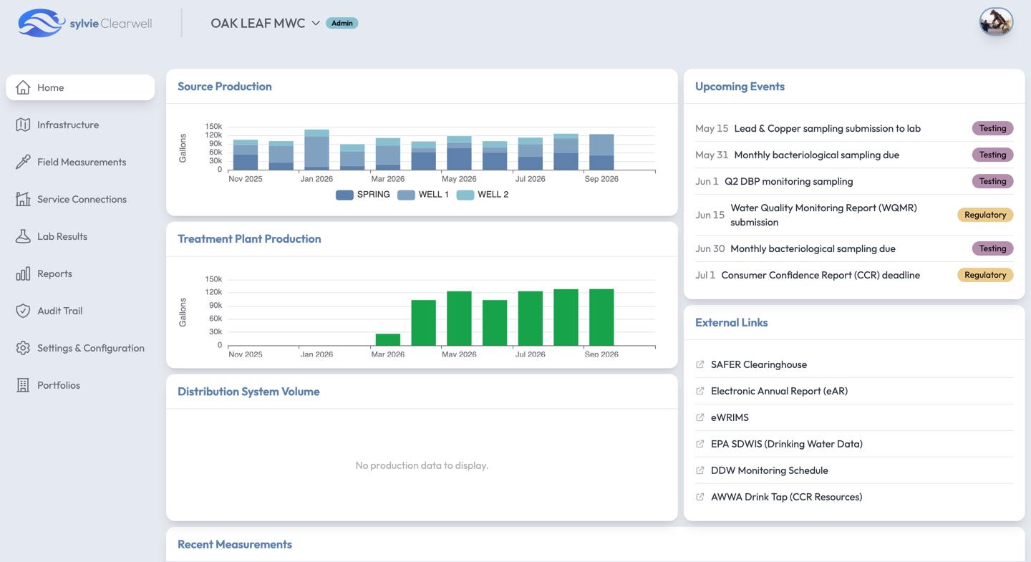Click the Audit Trail shield icon
The height and width of the screenshot is (562, 1031).
coord(23,311)
